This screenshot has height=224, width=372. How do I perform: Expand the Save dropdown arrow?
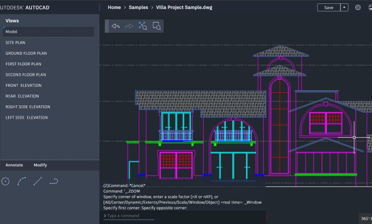coord(344,8)
